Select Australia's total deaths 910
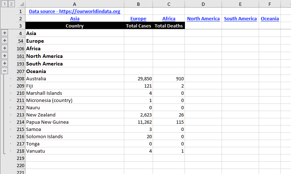The width and height of the screenshot is (291, 174). [169, 79]
